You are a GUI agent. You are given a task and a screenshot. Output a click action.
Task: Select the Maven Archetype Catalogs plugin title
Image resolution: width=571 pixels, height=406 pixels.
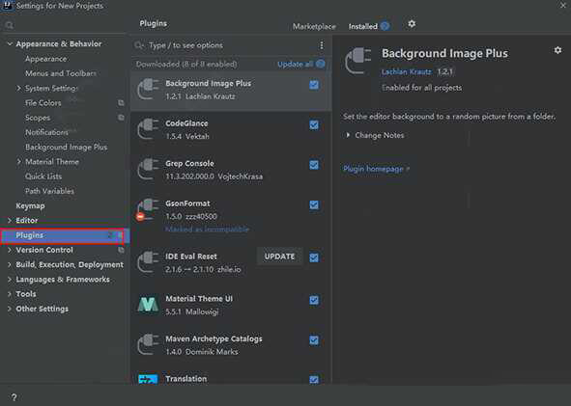pyautogui.click(x=214, y=338)
